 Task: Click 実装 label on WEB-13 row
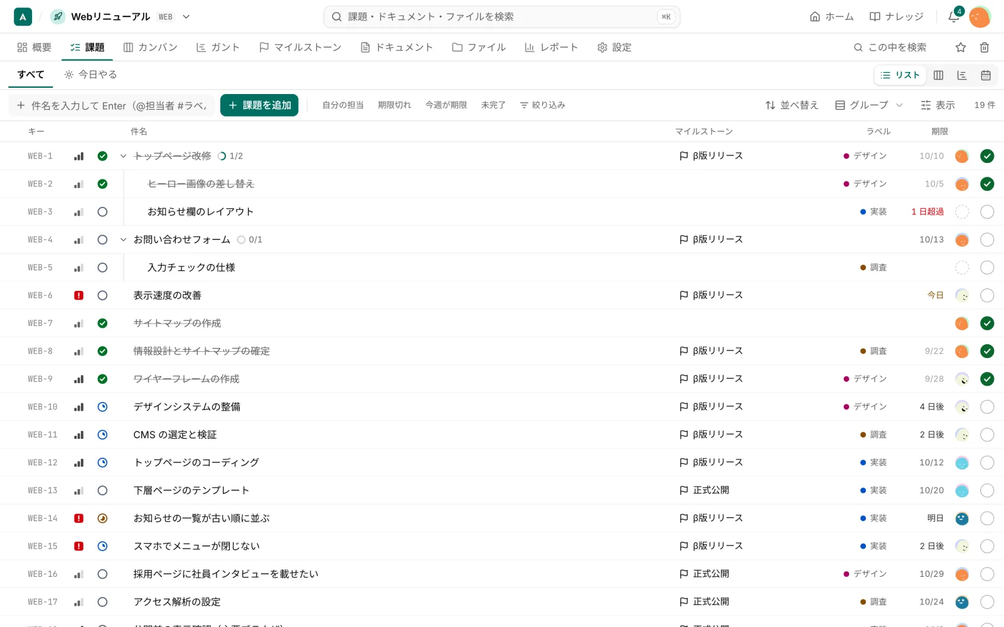[x=873, y=490]
